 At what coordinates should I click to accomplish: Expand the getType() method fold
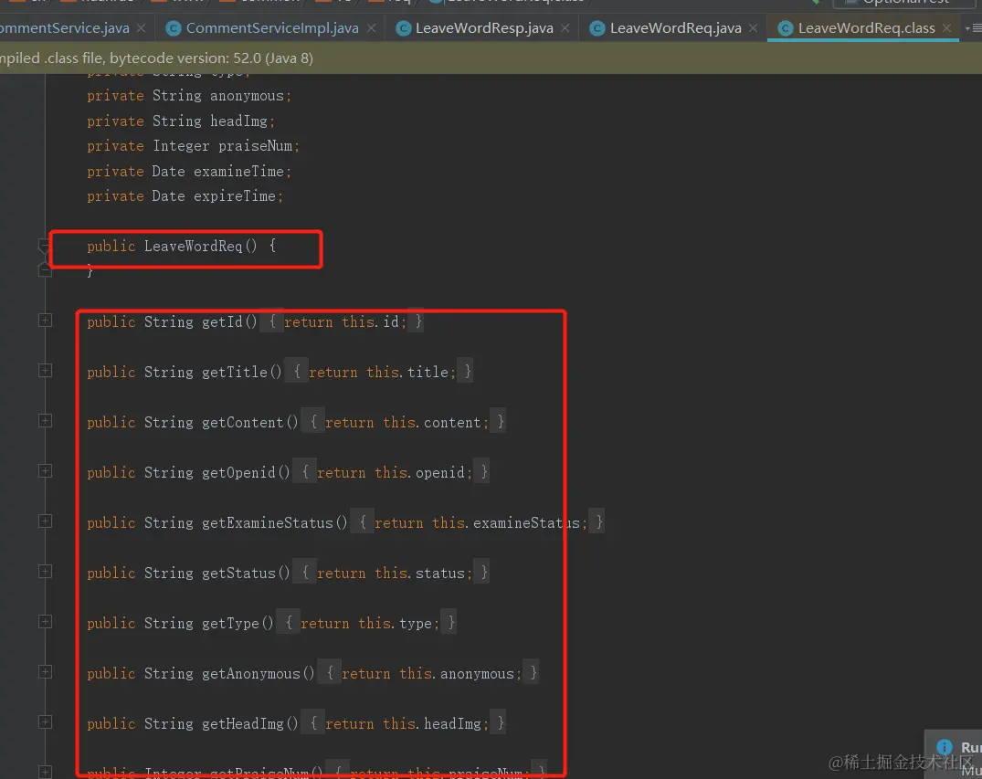45,622
